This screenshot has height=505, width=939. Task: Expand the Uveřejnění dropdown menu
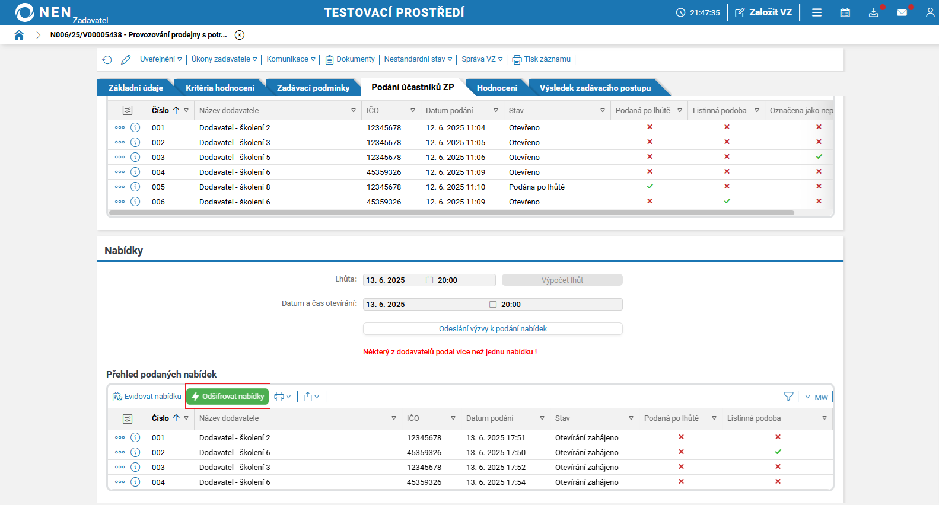160,59
